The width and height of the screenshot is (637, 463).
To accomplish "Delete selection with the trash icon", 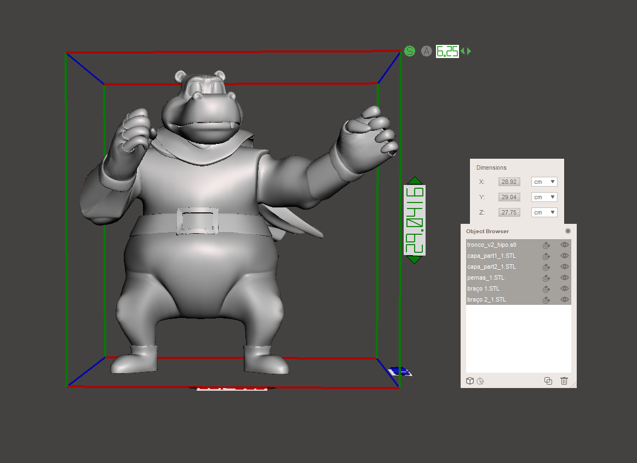I will 564,381.
